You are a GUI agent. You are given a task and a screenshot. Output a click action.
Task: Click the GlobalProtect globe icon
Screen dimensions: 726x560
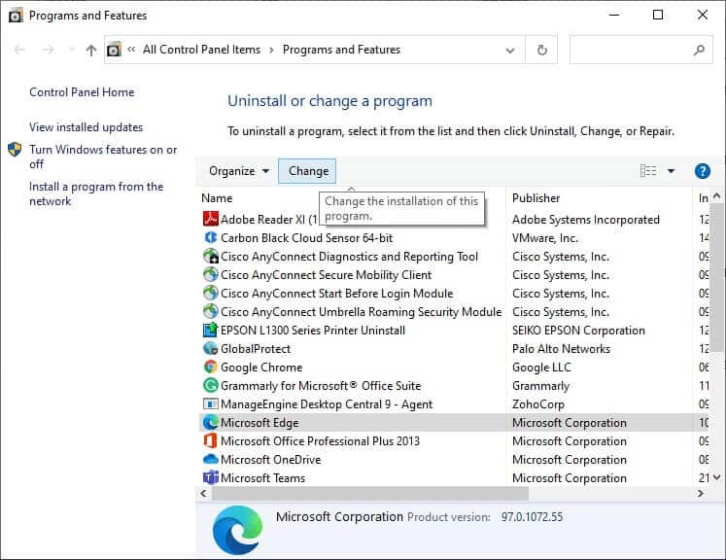coord(211,348)
